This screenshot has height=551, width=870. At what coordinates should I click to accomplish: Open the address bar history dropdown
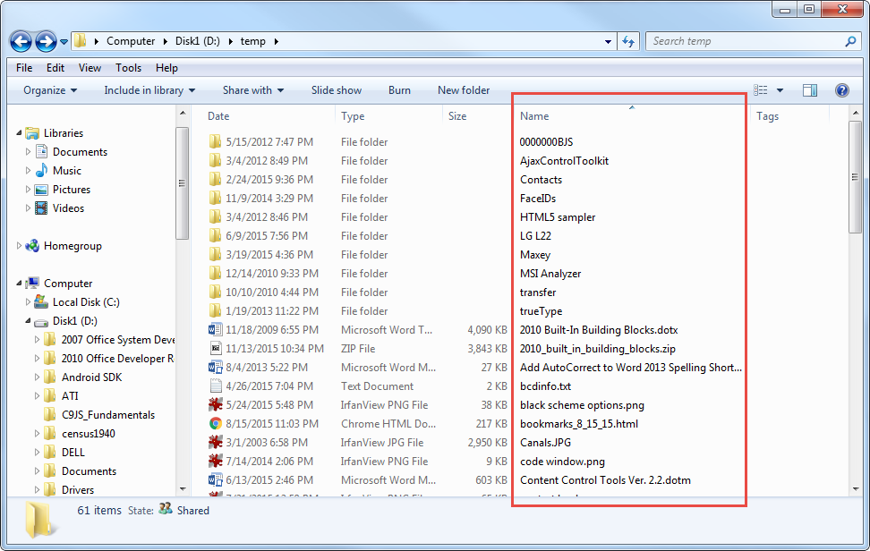pyautogui.click(x=608, y=41)
